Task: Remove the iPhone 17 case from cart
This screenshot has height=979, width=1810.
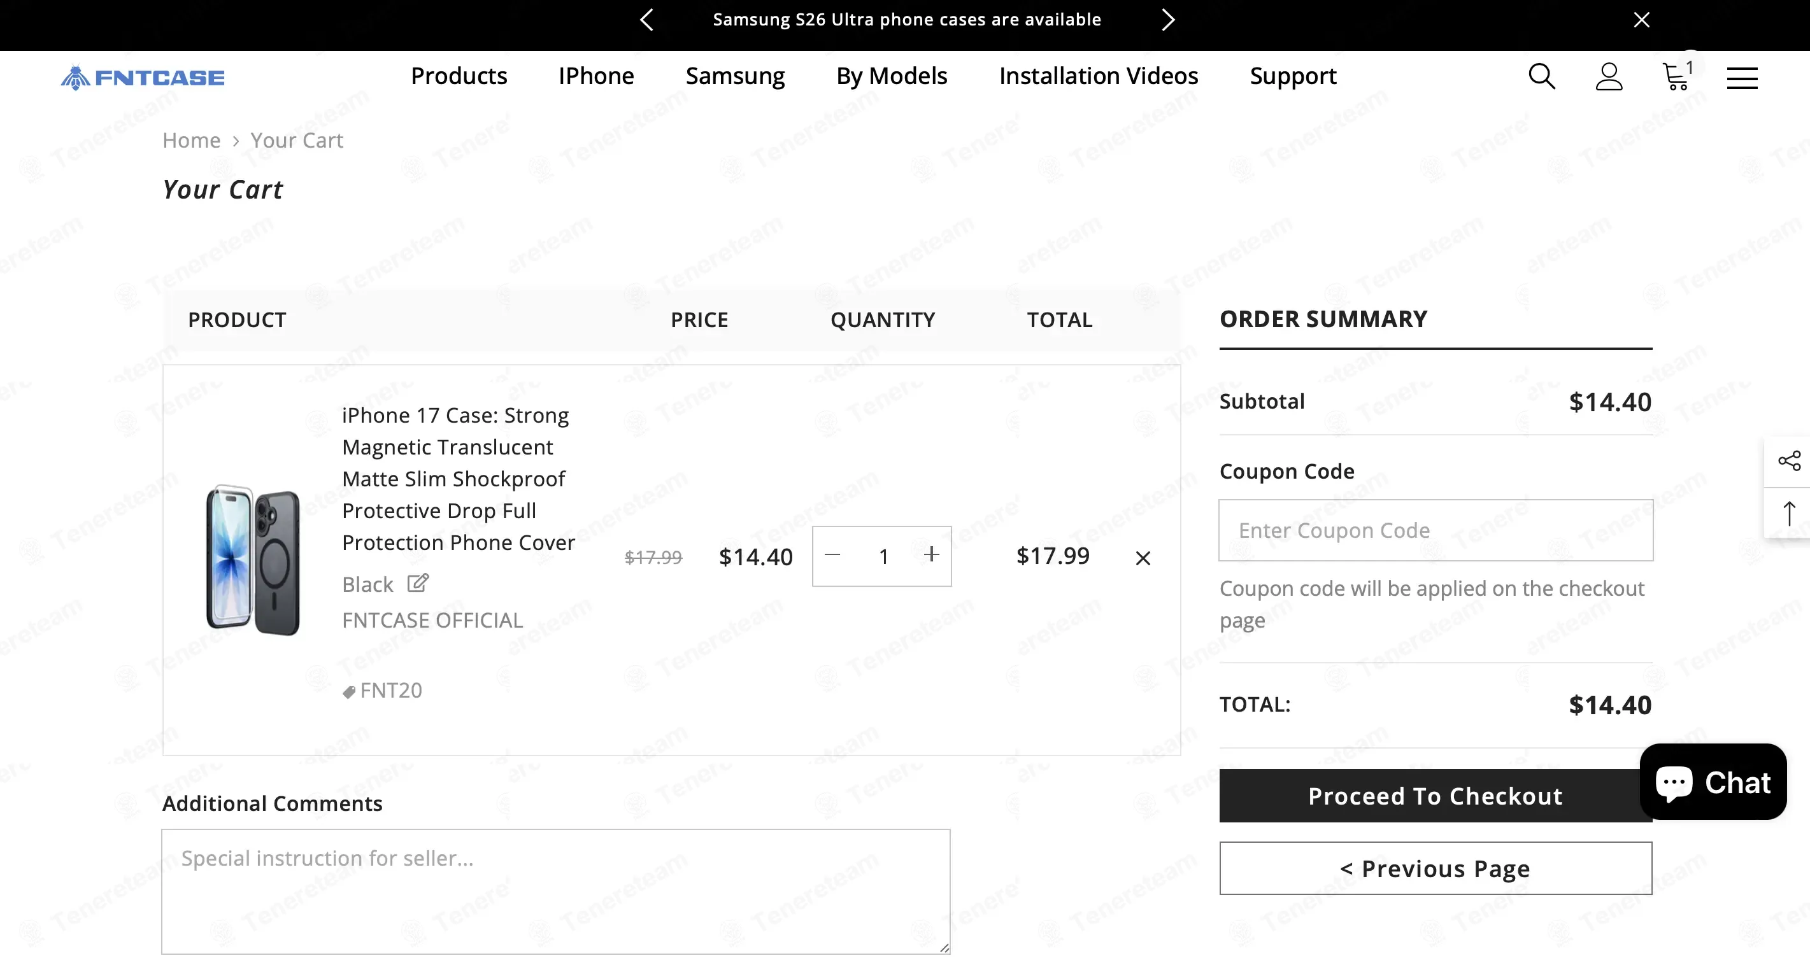Action: (x=1143, y=558)
